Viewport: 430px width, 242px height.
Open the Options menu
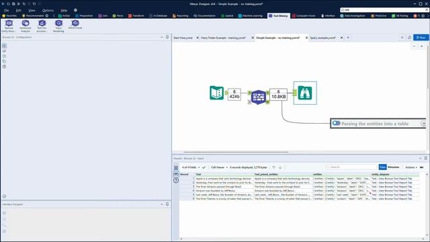click(x=48, y=10)
